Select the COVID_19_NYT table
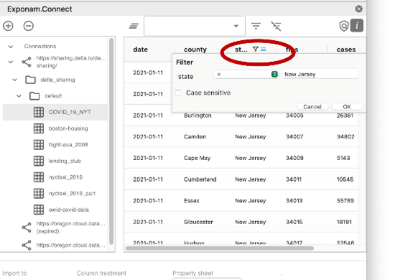The height and width of the screenshot is (280, 395). (55, 112)
